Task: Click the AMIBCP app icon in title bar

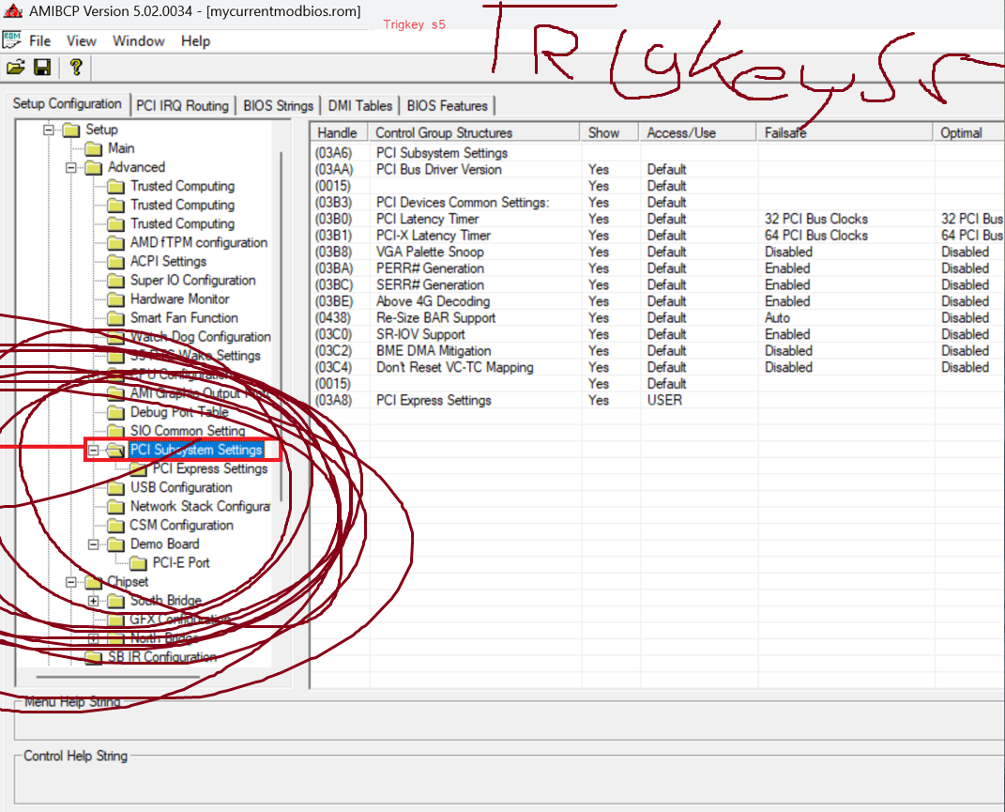Action: (x=12, y=11)
